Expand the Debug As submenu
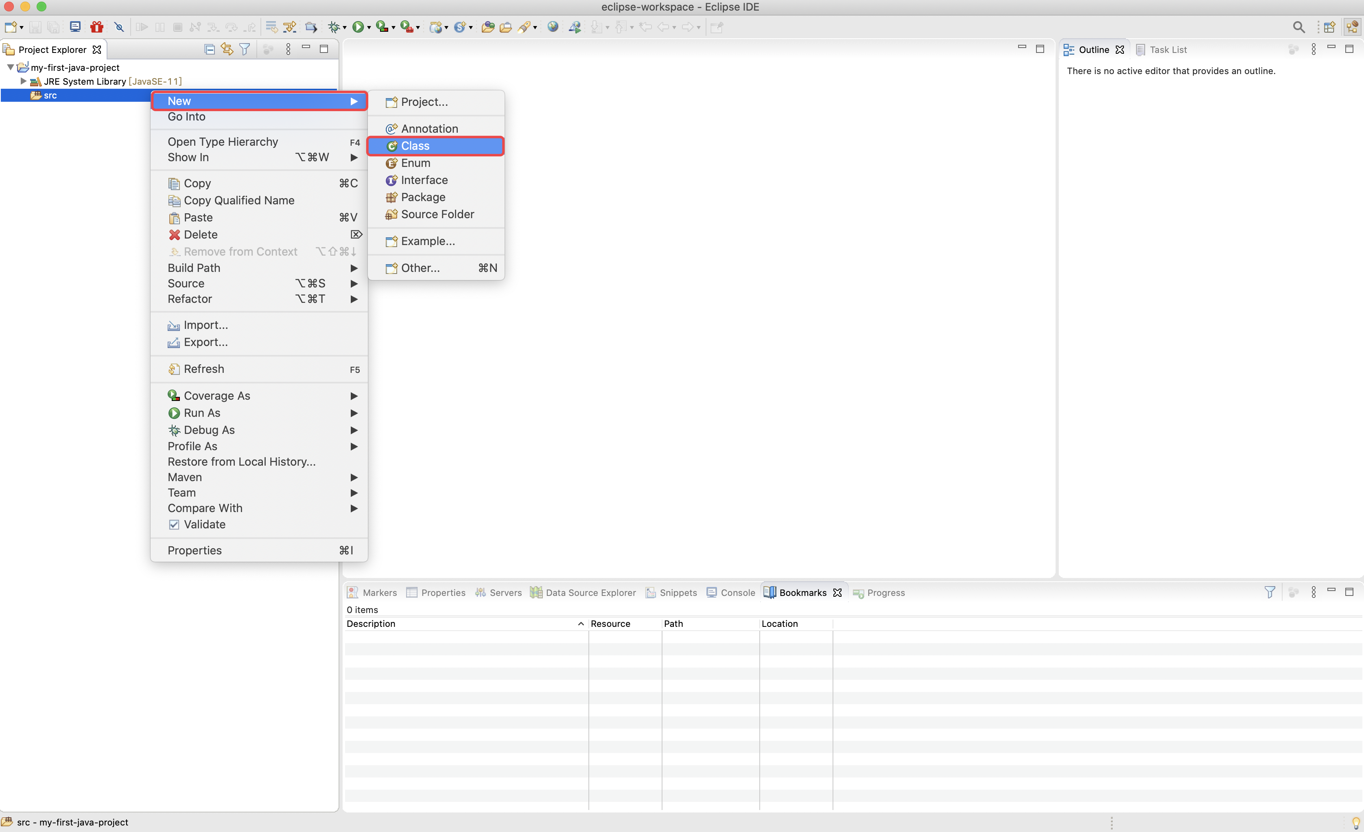 click(x=259, y=430)
